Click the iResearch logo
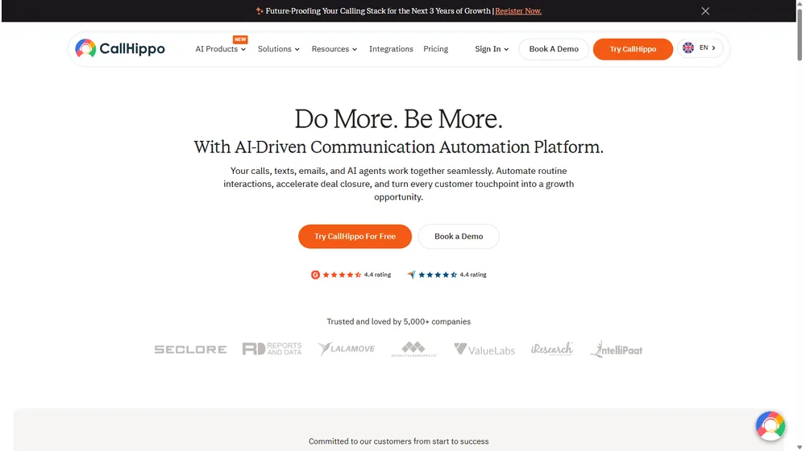The width and height of the screenshot is (806, 451). 551,349
